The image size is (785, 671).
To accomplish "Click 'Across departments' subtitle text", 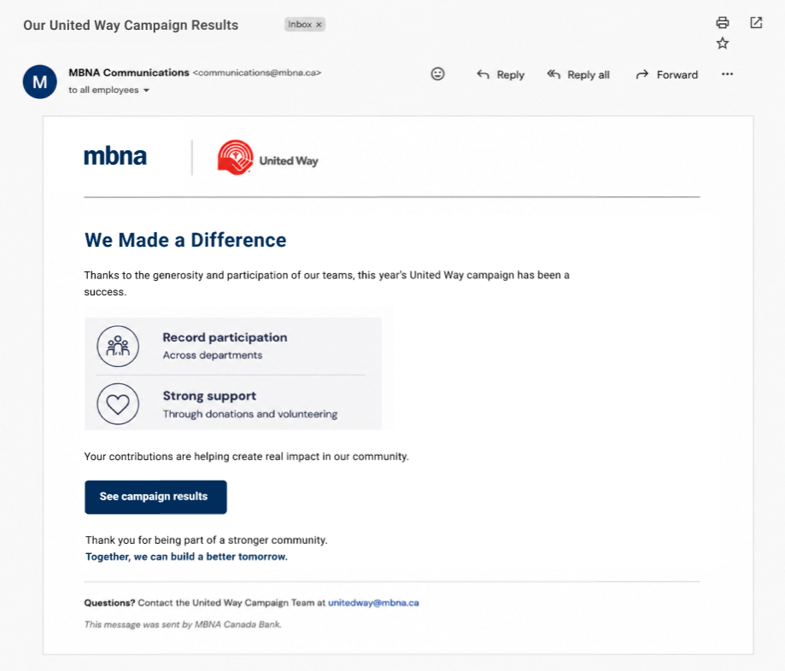I will click(x=213, y=355).
